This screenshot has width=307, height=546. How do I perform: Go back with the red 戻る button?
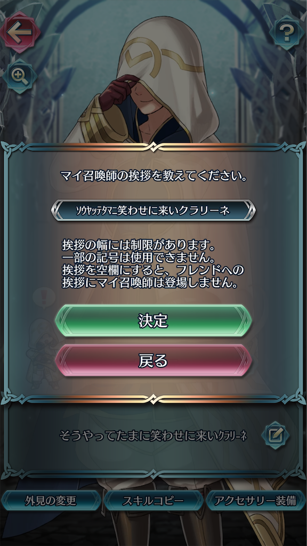click(153, 360)
